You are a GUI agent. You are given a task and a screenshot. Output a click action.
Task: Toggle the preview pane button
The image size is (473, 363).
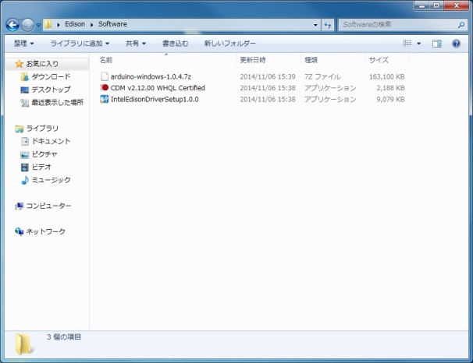(437, 44)
